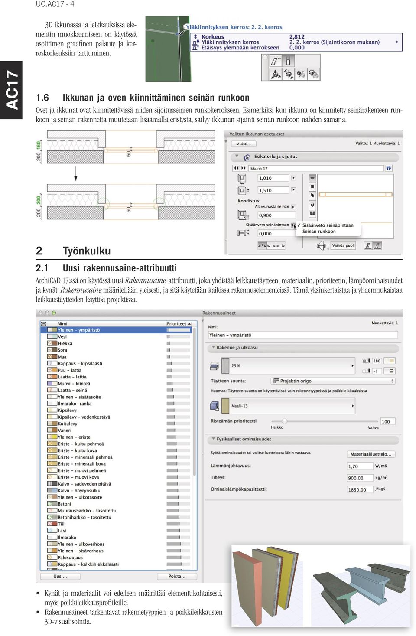This screenshot has height=636, width=416.
Task: Select Eriste - mineraali pehmeä list row
Action: point(116,457)
